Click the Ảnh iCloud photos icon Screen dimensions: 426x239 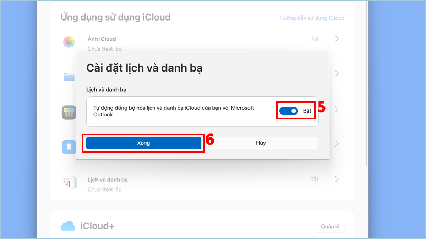tap(69, 42)
